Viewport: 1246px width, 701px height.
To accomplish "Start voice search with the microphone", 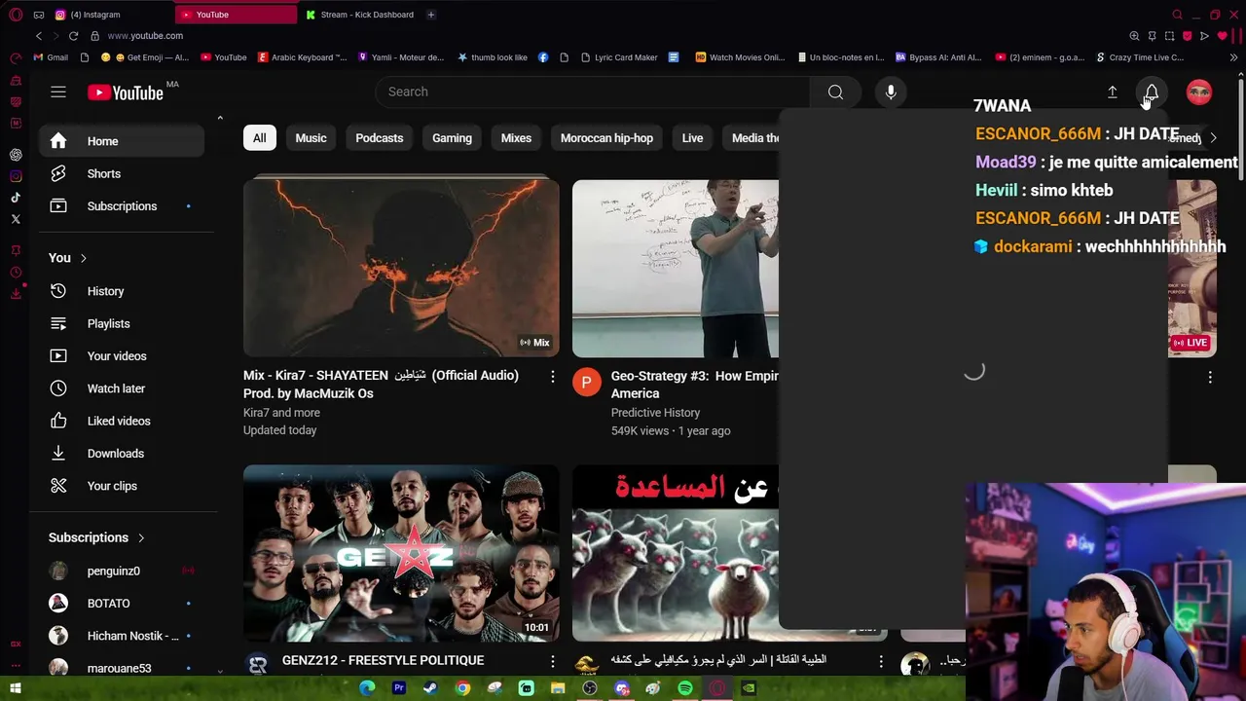I will [891, 92].
